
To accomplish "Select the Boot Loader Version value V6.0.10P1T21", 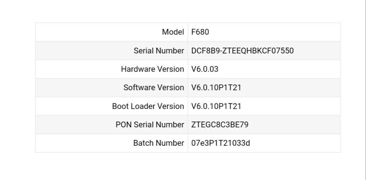I will (216, 106).
